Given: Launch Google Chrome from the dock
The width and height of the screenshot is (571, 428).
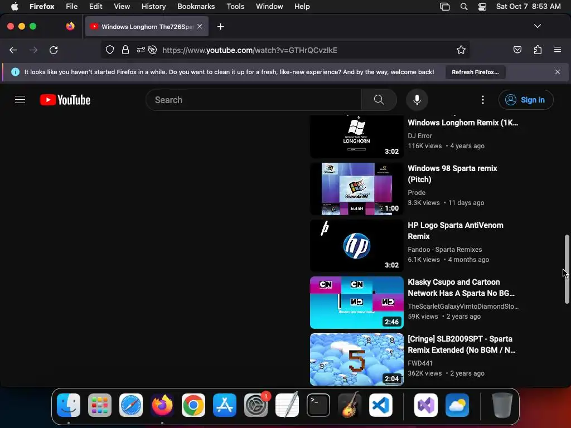Looking at the screenshot, I should coord(193,405).
